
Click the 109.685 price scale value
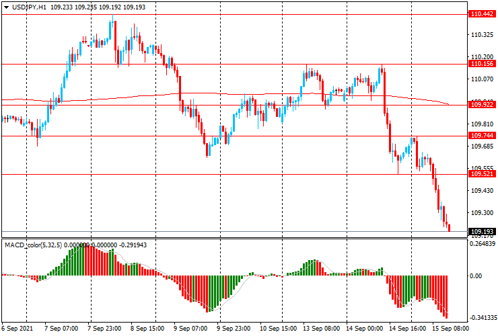(x=482, y=146)
